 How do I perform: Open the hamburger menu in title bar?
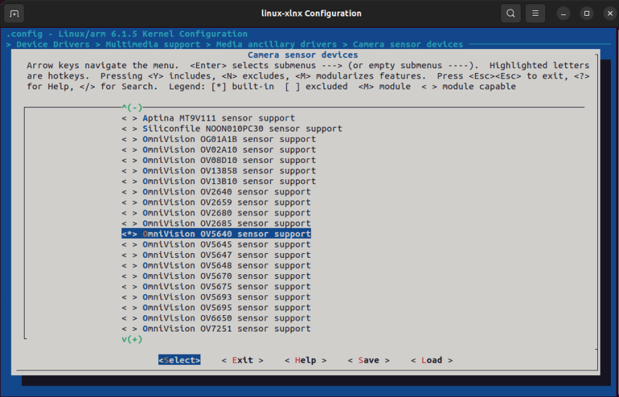pyautogui.click(x=535, y=14)
